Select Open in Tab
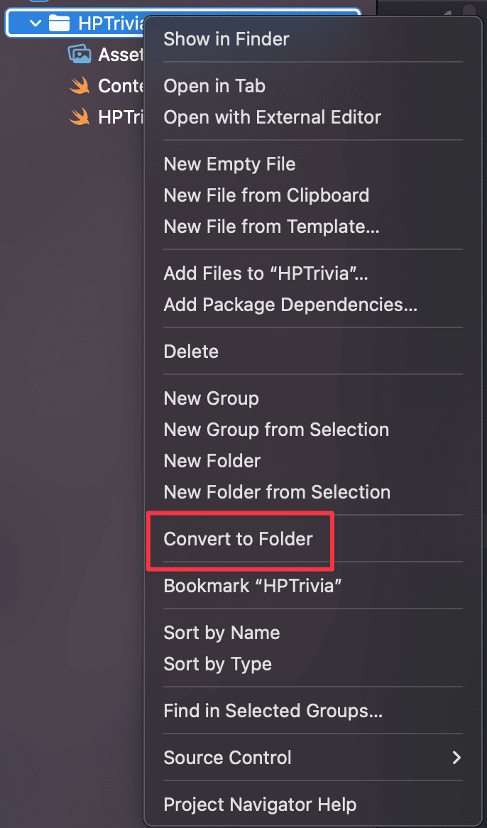This screenshot has width=487, height=828. [x=214, y=86]
